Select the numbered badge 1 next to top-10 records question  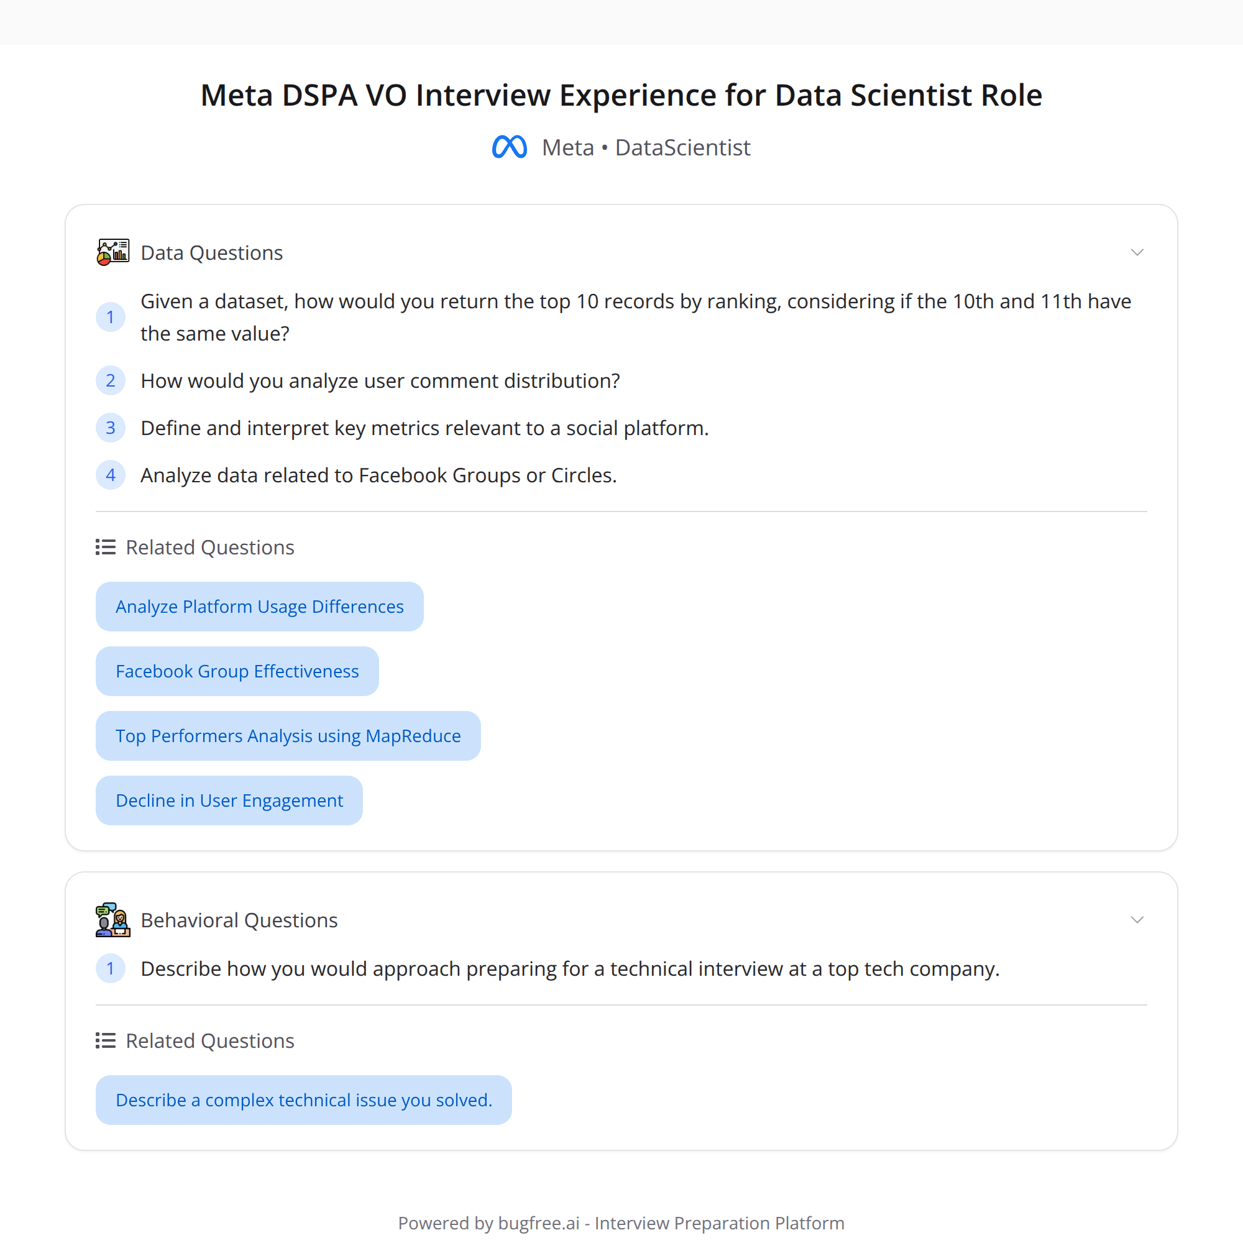111,316
